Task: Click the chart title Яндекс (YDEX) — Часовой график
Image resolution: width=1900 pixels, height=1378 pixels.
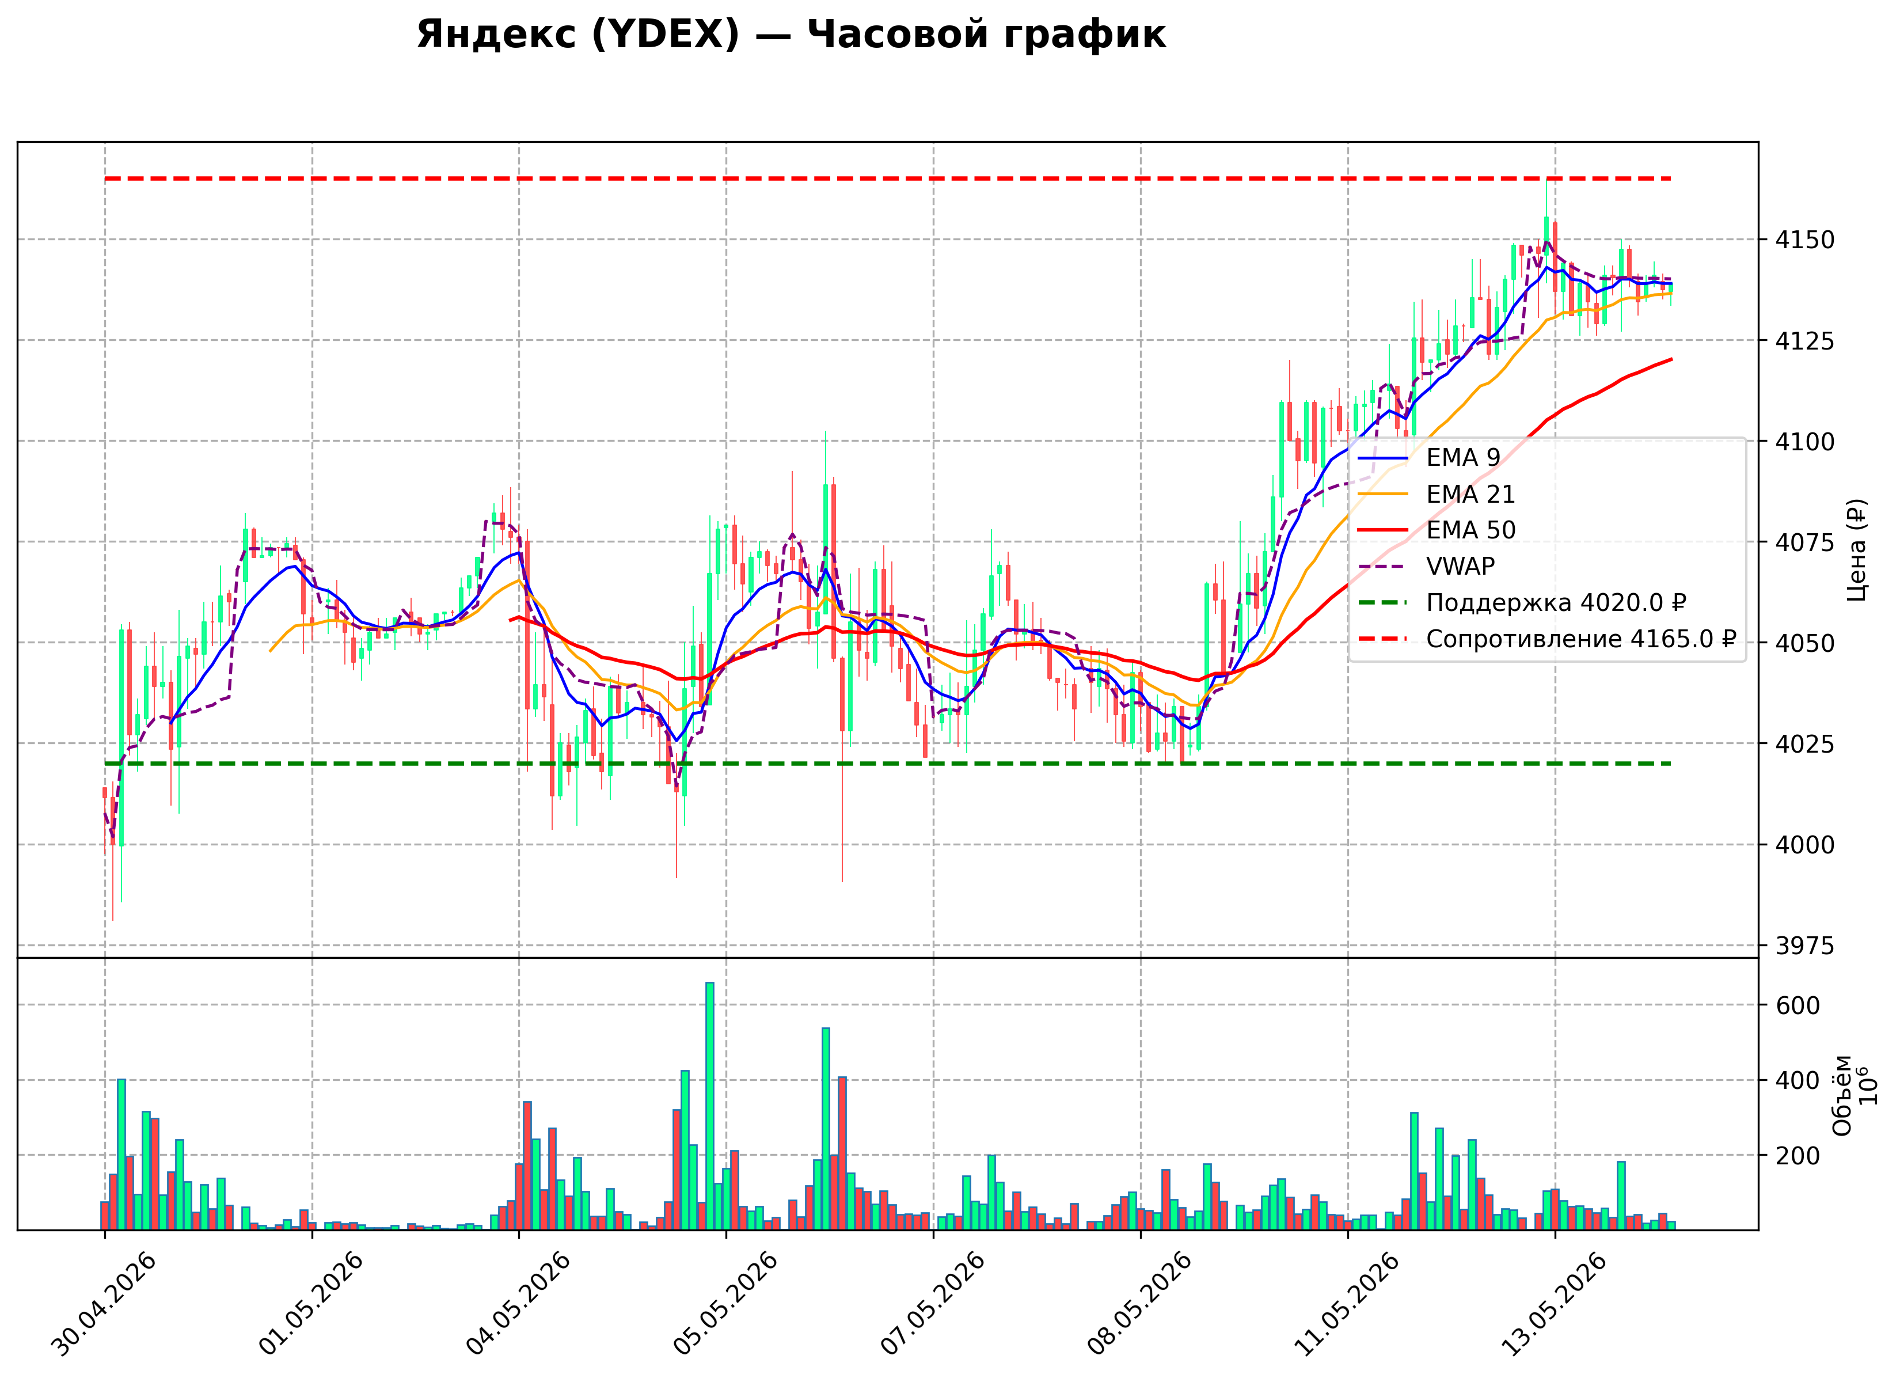Action: coord(791,35)
